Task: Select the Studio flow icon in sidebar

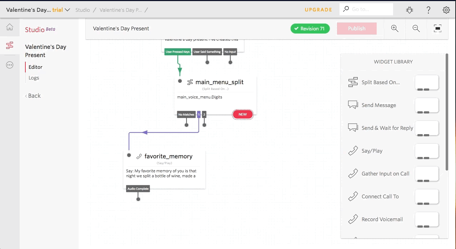Action: [10, 45]
